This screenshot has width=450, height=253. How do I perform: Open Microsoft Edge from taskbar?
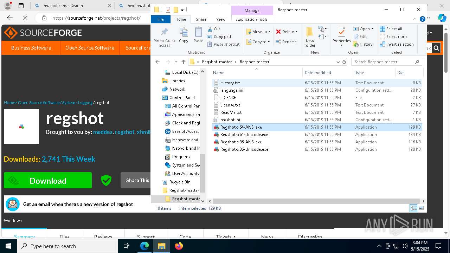coord(144,246)
